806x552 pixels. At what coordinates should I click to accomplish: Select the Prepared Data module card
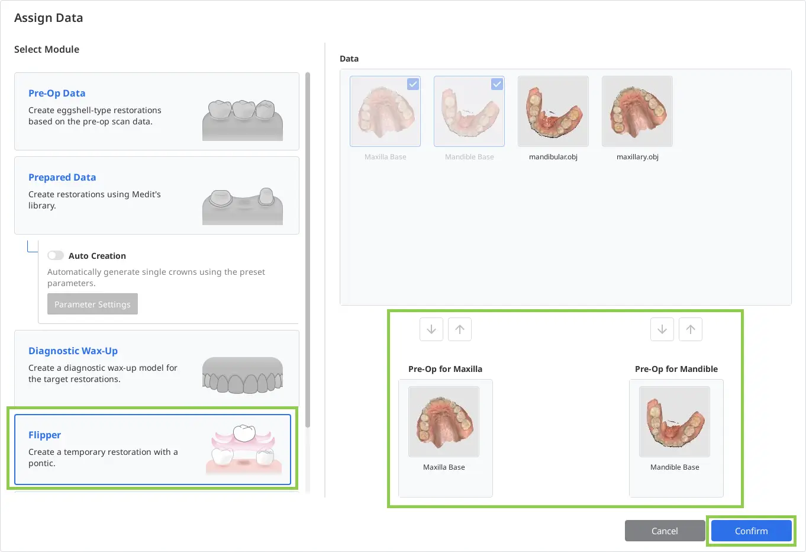pyautogui.click(x=157, y=195)
